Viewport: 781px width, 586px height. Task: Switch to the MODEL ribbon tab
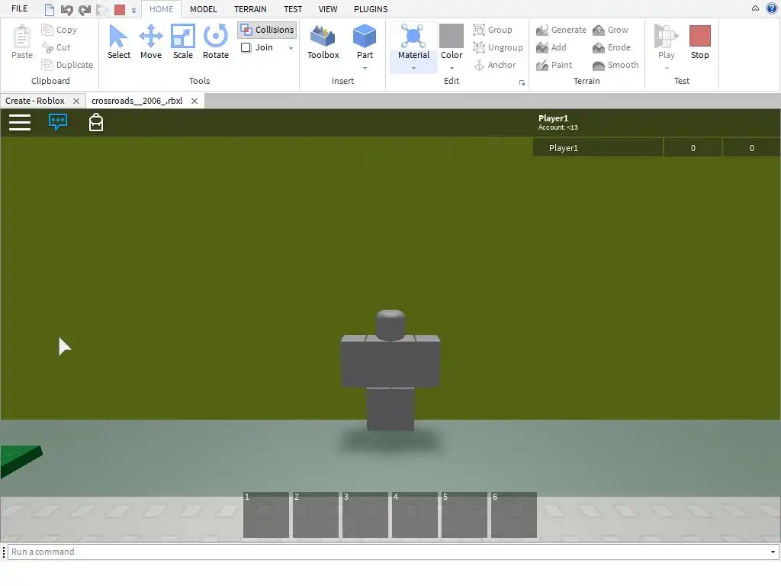click(203, 9)
